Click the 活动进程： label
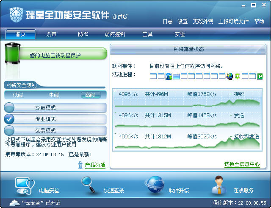The height and width of the screenshot is (208, 271). pyautogui.click(x=124, y=75)
